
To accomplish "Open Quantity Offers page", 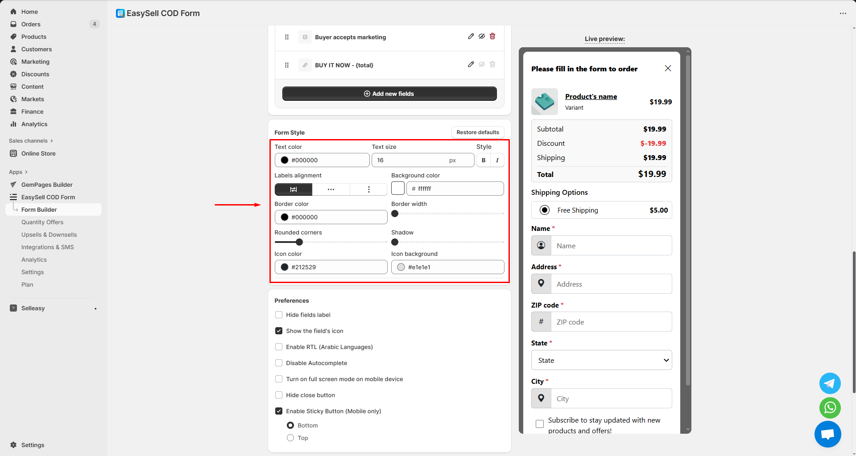I will (42, 222).
